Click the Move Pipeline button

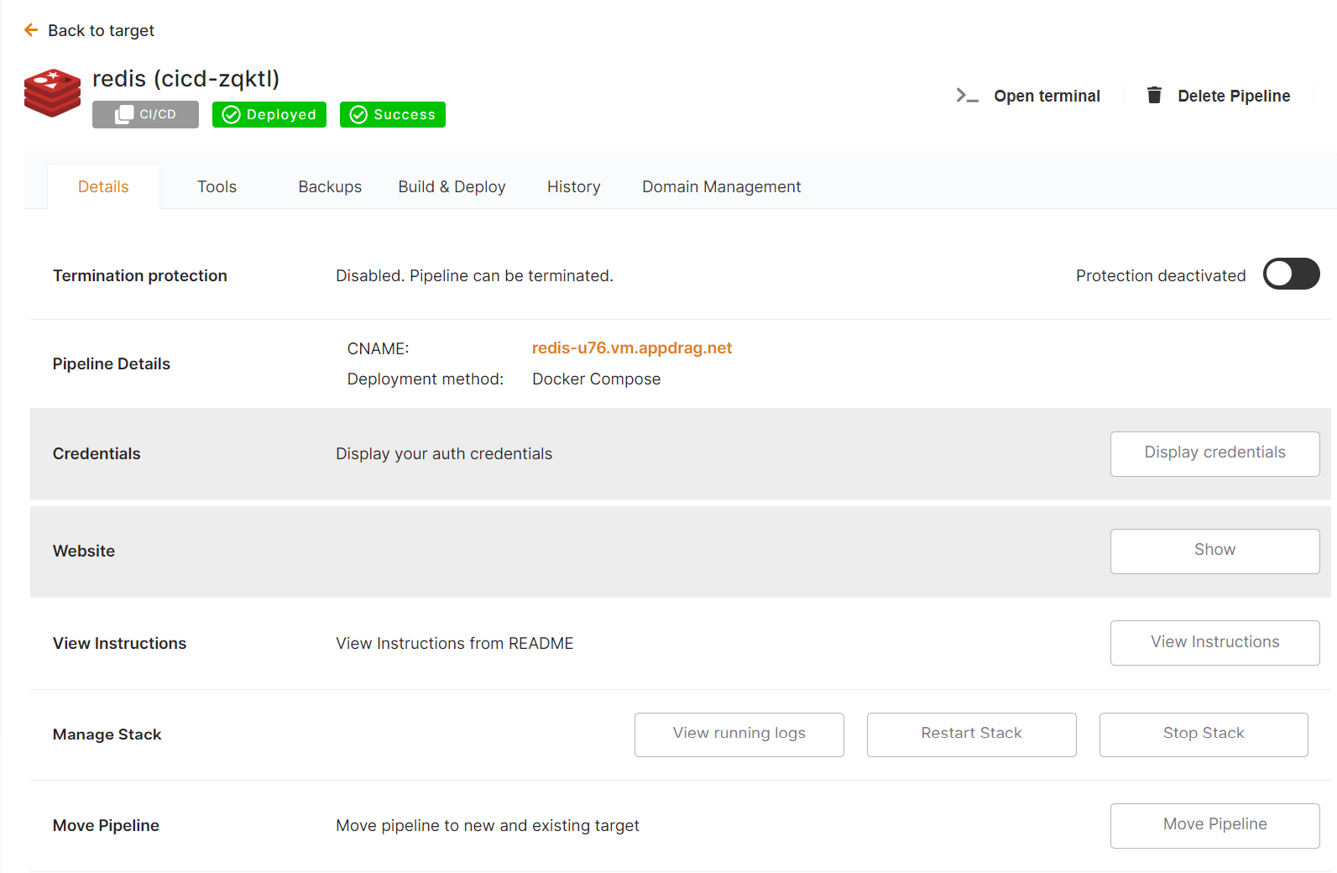[x=1214, y=825]
